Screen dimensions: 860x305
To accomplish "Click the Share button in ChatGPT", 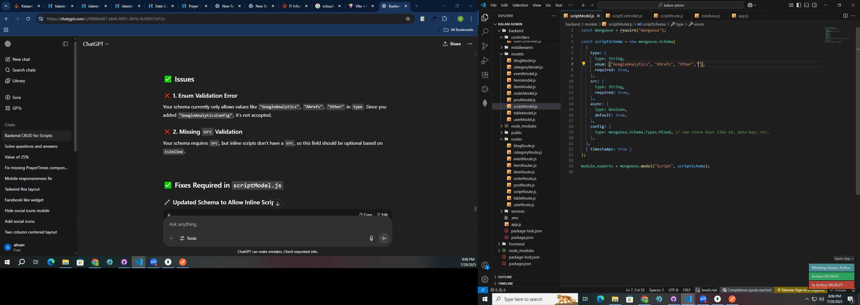I will click(x=452, y=44).
